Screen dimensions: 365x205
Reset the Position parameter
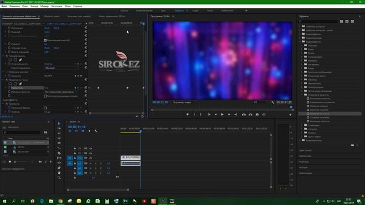point(86,28)
